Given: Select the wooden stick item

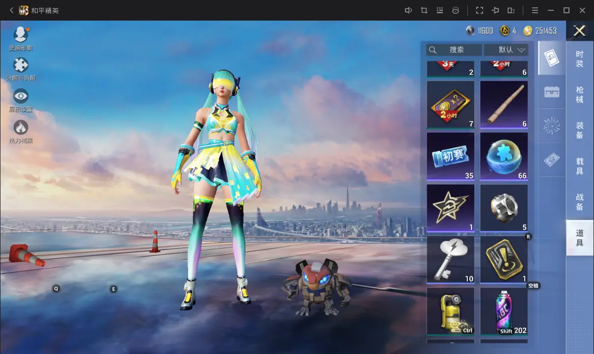Looking at the screenshot, I should [x=504, y=105].
